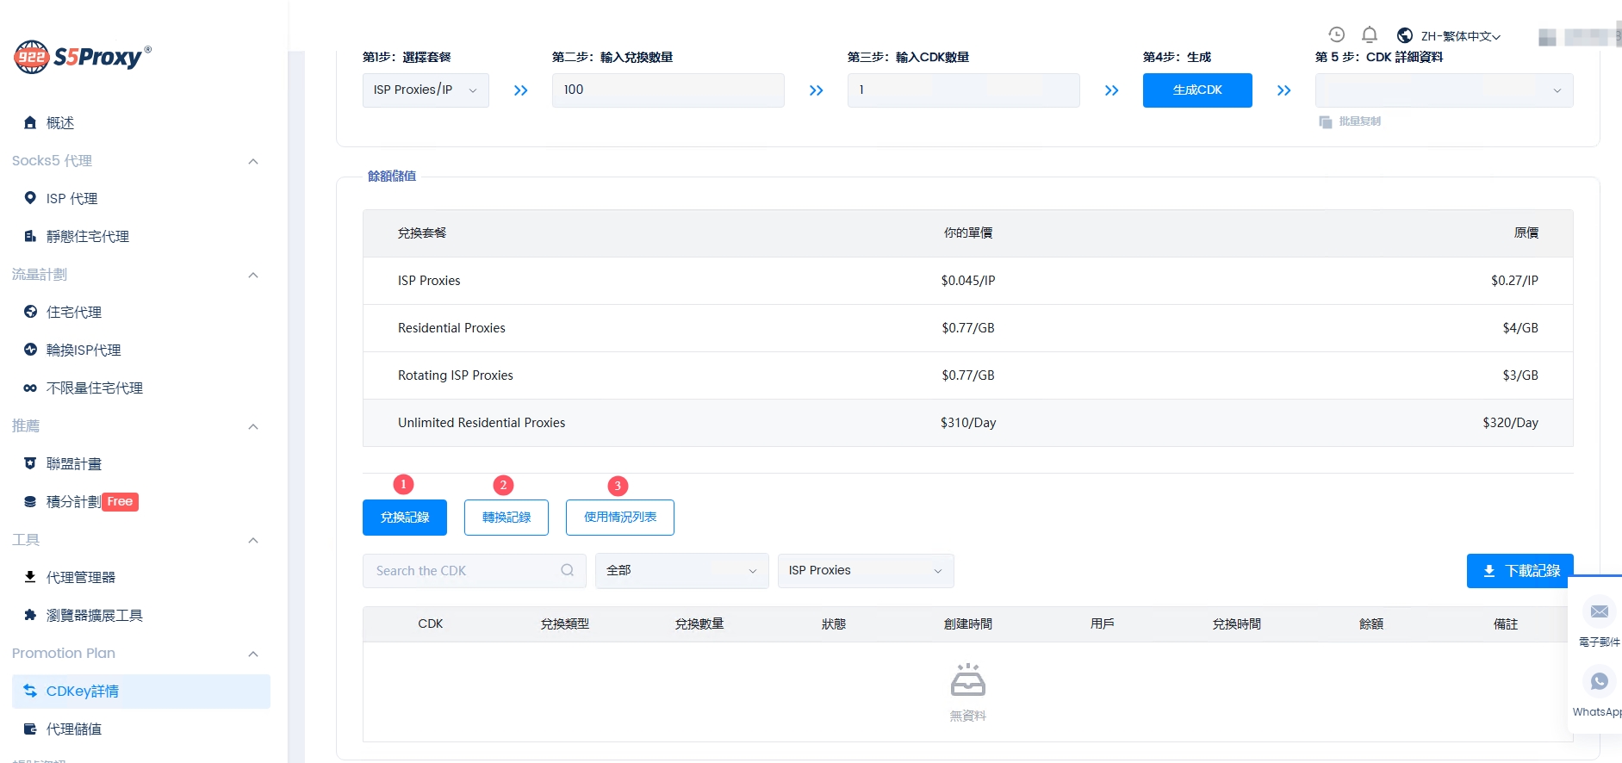Open the proxy manager tool

pos(80,577)
